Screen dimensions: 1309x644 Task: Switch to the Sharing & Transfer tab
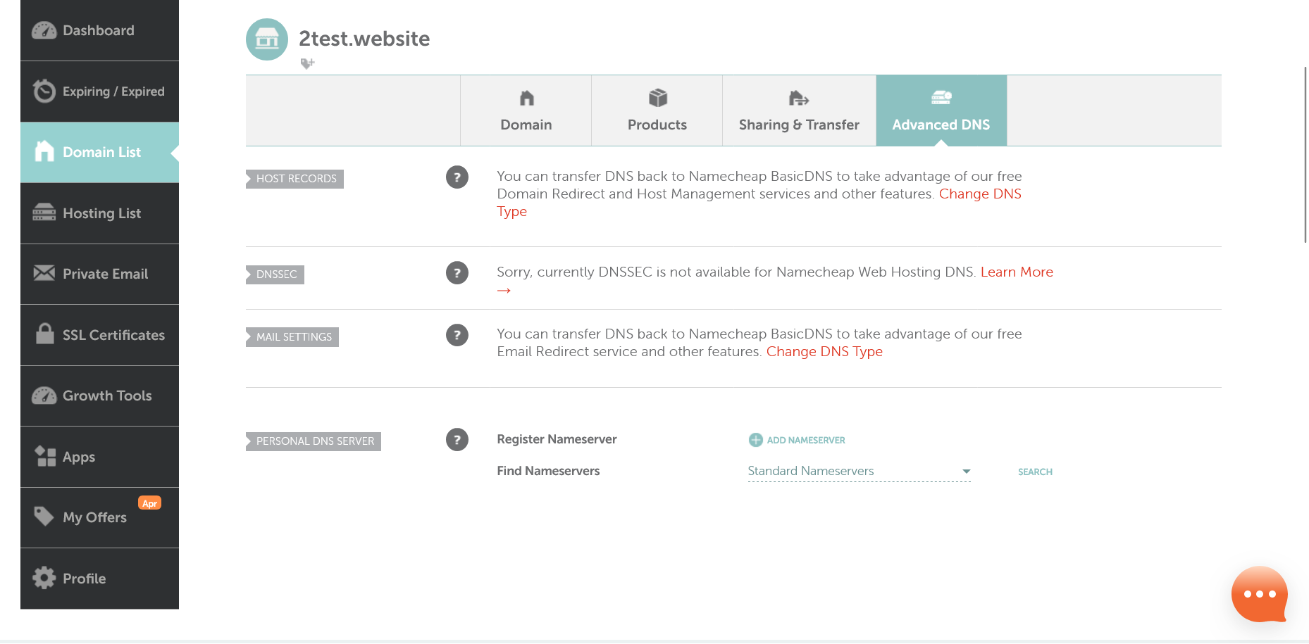pyautogui.click(x=799, y=111)
